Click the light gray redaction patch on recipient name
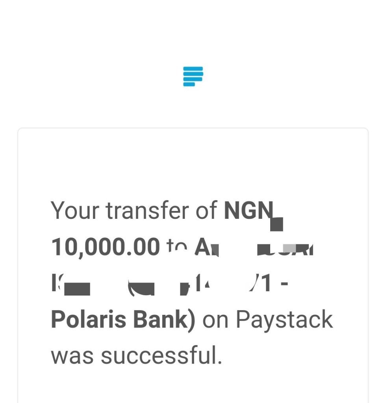 click(289, 248)
